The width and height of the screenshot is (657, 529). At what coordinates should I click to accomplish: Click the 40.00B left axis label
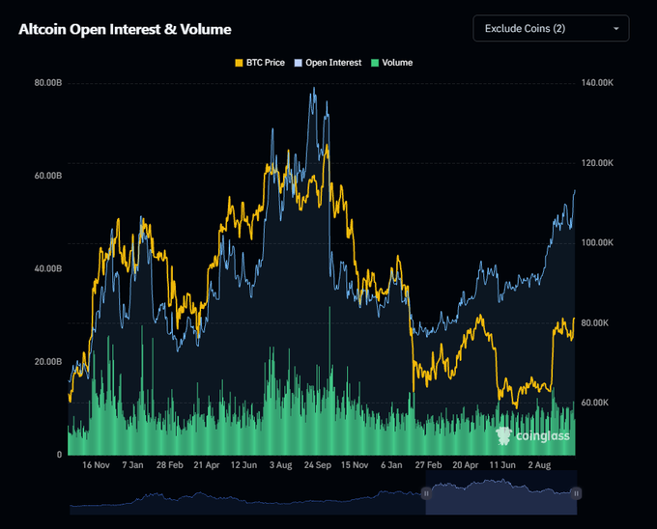47,268
